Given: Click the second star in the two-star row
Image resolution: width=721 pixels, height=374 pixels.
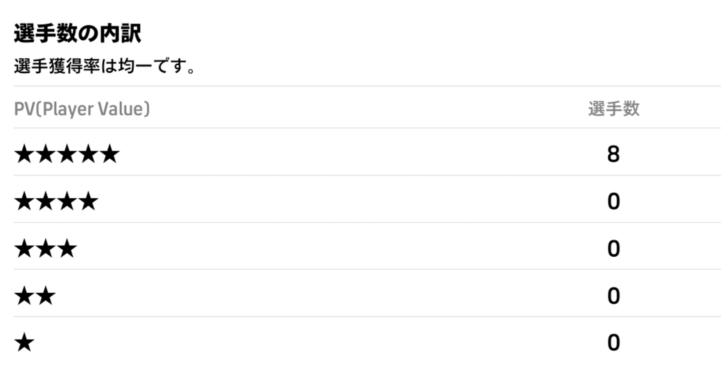Looking at the screenshot, I should tap(46, 296).
